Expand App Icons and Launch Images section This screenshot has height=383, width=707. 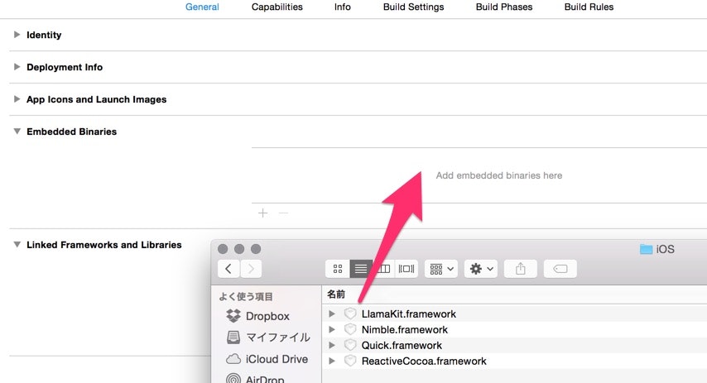coord(17,99)
